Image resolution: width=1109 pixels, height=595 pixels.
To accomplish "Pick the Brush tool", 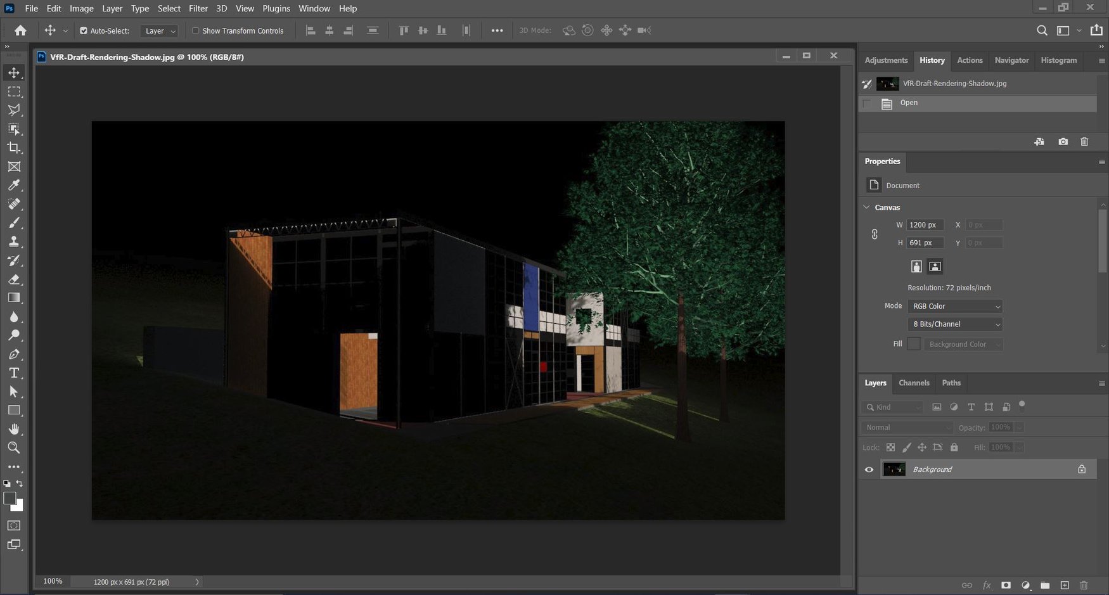I will 13,222.
